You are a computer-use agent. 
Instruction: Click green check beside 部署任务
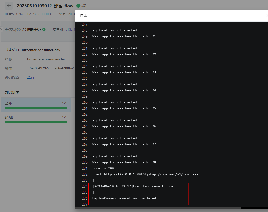coord(44,29)
